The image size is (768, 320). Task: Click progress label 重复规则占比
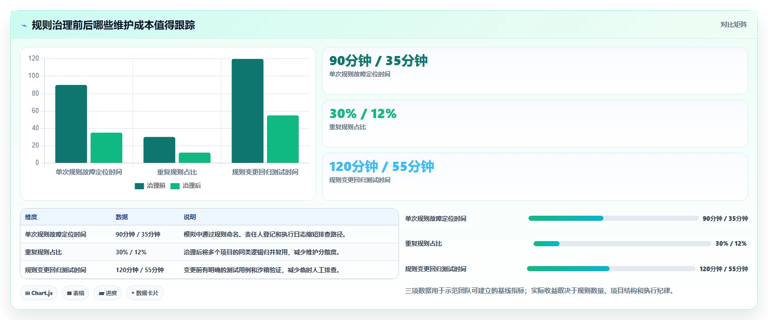coord(423,244)
